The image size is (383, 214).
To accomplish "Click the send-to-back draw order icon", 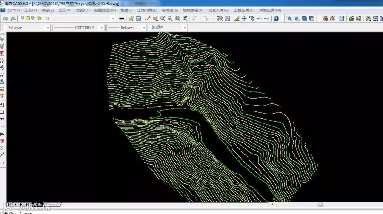I will (312, 19).
